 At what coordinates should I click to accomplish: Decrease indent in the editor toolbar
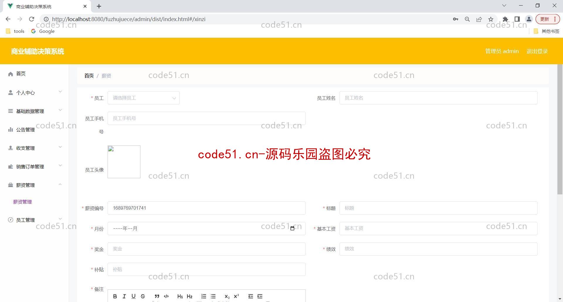click(250, 296)
